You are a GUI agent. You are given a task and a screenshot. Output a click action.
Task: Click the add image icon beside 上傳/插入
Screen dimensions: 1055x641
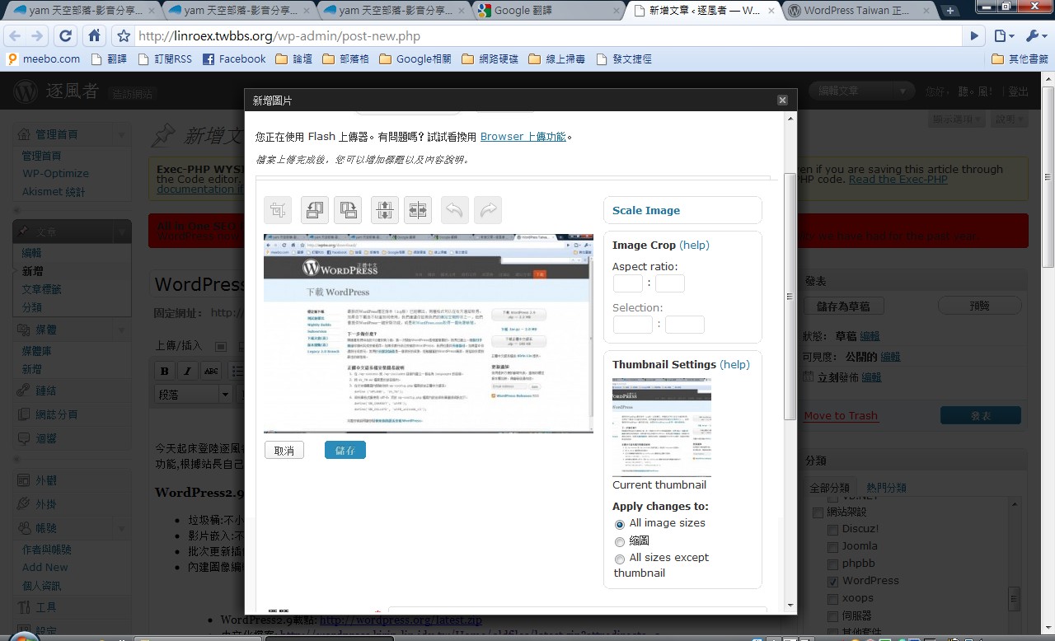click(x=220, y=346)
